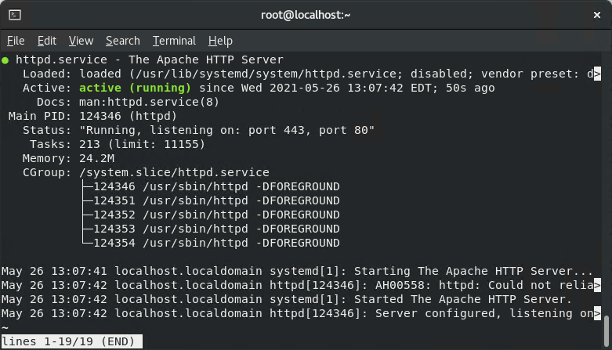Maximize the terminal window
This screenshot has width=612, height=350.
point(574,15)
